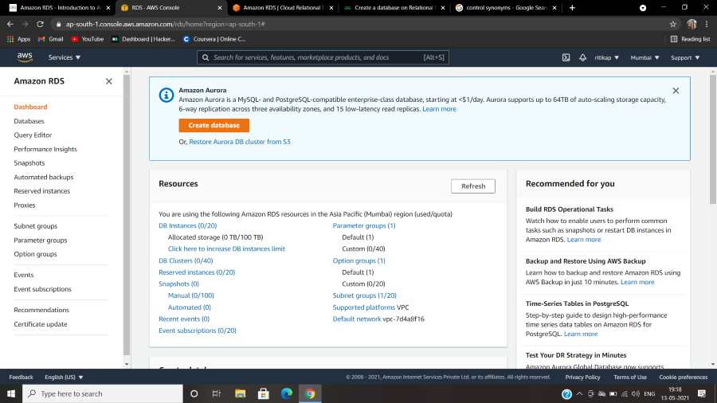The image size is (717, 403).
Task: Open Chrome three-dot menu
Action: tap(707, 24)
